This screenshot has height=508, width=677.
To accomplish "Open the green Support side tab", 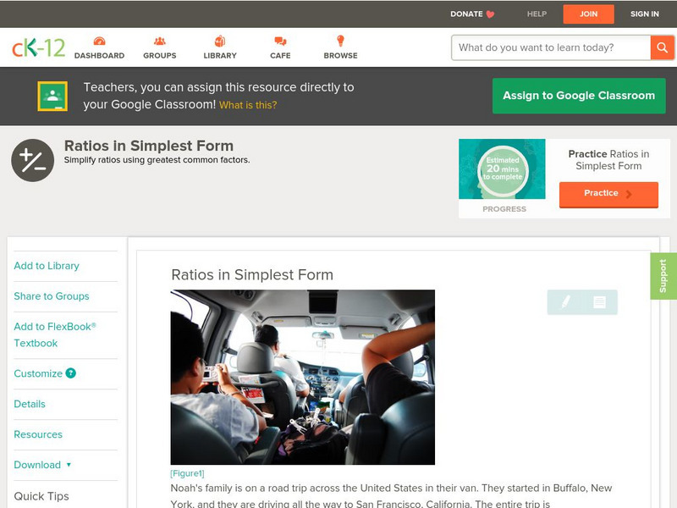I will [x=663, y=276].
